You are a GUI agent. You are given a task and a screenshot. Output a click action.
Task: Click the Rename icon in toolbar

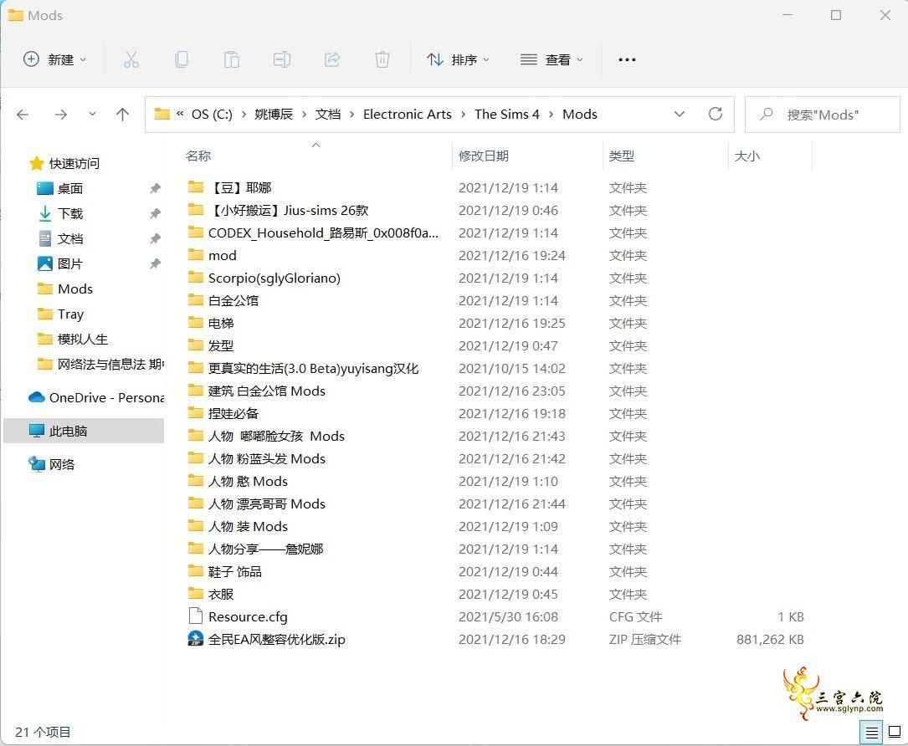pos(282,59)
